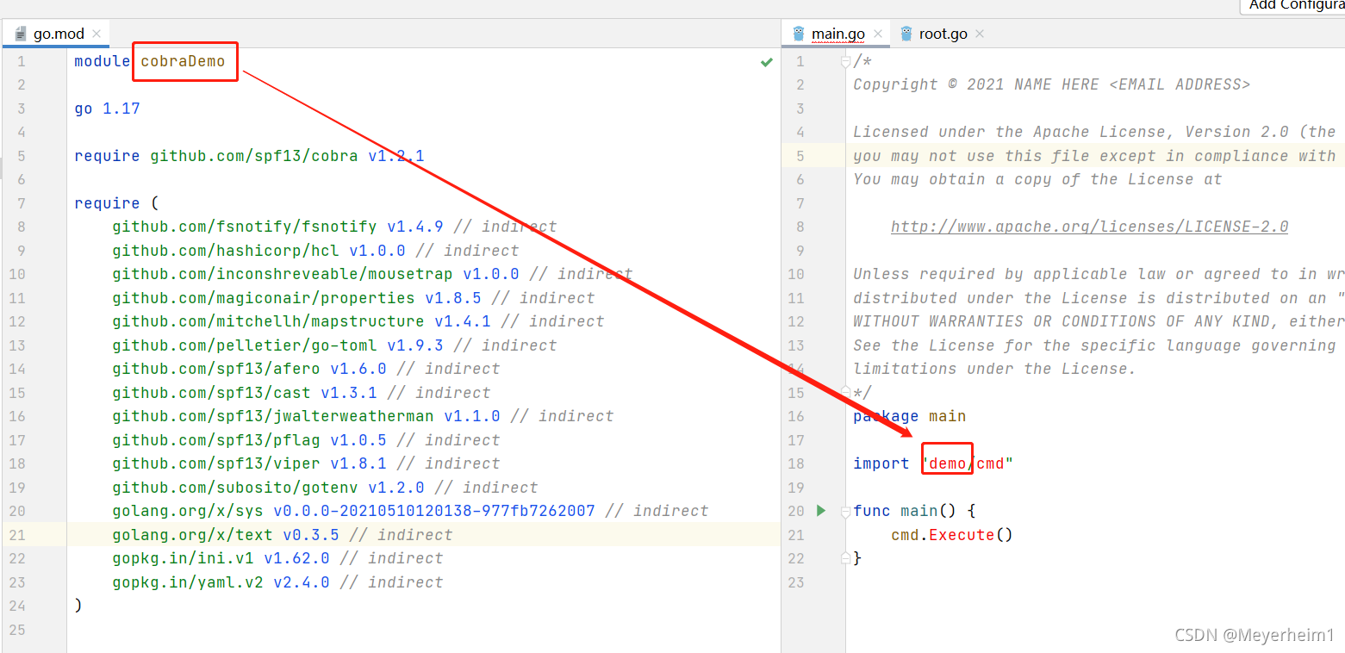The height and width of the screenshot is (653, 1345).
Task: Click the green inspection checkmark in go.mod
Action: pos(766,62)
